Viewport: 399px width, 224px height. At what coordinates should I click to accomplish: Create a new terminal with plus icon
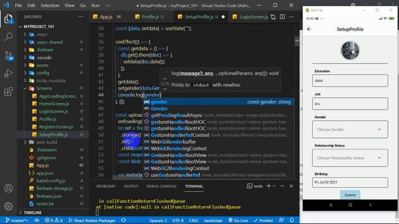269,186
